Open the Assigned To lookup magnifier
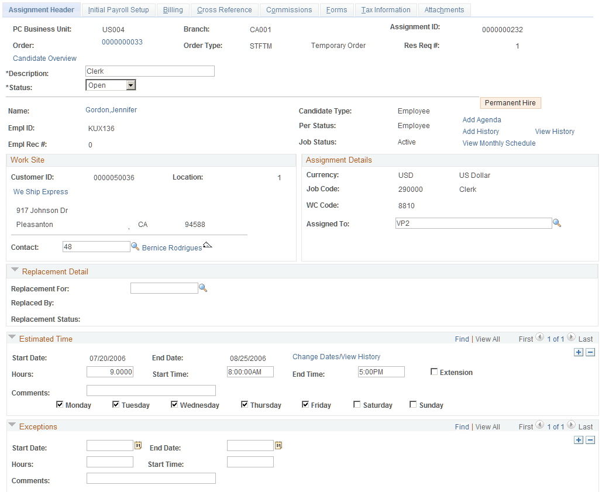This screenshot has width=602, height=492. coord(557,223)
